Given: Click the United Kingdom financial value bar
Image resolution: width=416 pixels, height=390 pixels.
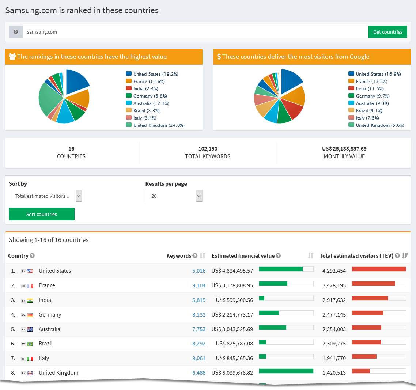Looking at the screenshot, I should 286,371.
